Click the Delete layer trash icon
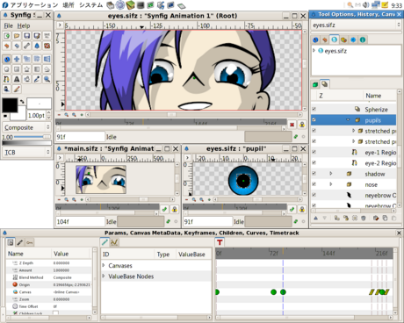The height and width of the screenshot is (323, 404). click(364, 219)
